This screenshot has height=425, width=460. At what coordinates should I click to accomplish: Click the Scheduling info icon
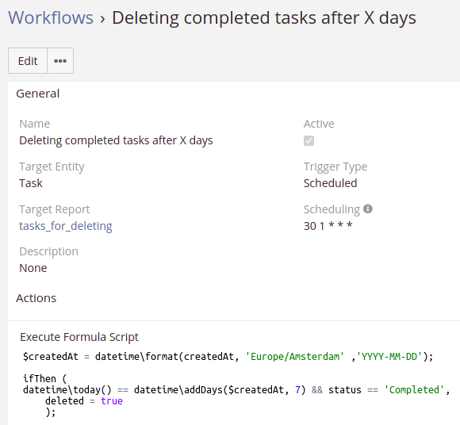click(x=367, y=209)
